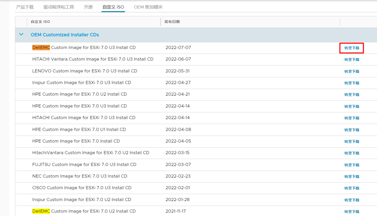Click the release date 2022-07-07
The width and height of the screenshot is (377, 216).
178,47
